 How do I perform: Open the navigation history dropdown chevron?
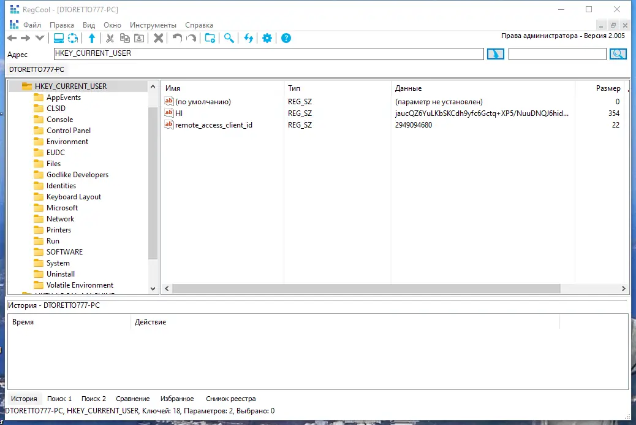(40, 38)
